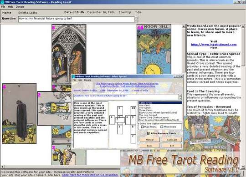Click the scroll thumb of the right description panel
This screenshot has width=246, height=177.
point(243,47)
